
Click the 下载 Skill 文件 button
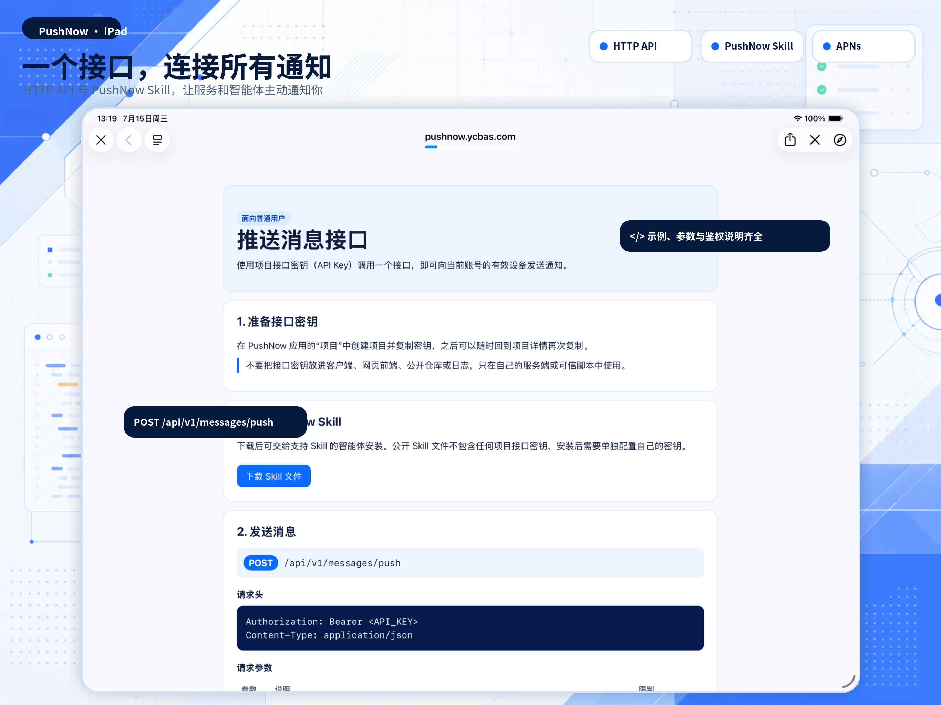click(273, 476)
